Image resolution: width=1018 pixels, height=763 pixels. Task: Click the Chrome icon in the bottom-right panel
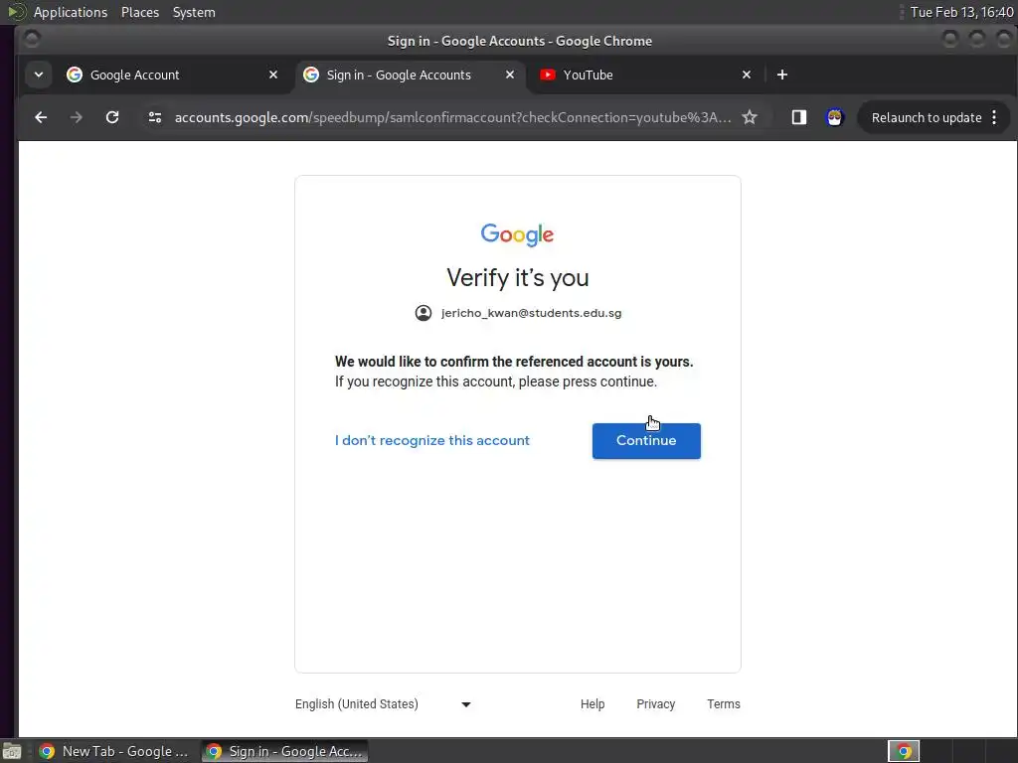coord(904,751)
